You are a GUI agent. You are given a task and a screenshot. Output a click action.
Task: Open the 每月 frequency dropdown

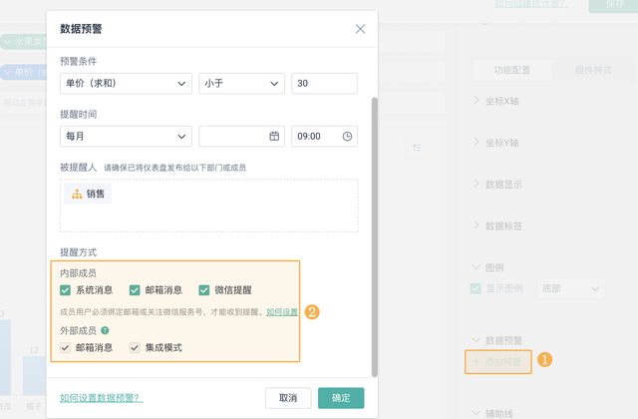tap(126, 137)
